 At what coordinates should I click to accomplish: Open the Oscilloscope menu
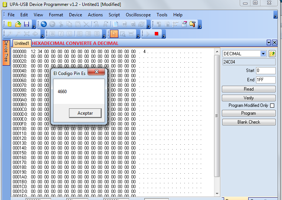(138, 15)
